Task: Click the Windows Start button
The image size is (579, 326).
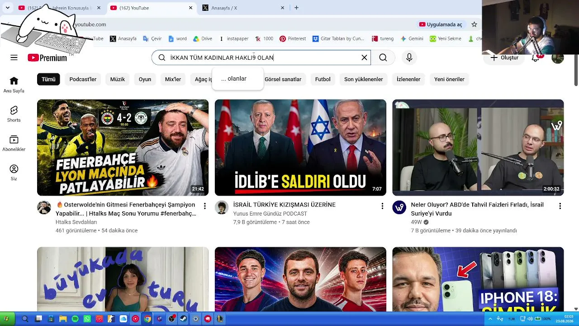Action: 6,319
